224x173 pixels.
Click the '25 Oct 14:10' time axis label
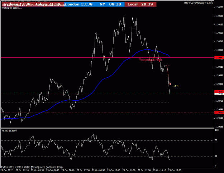tap(159, 170)
